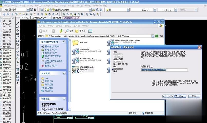Select the Arc draw tool
This screenshot has height=123, width=207.
(18, 37)
